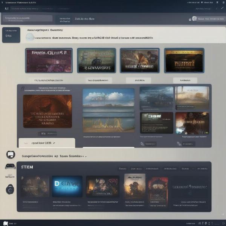Open the fiery red creature artwork thumbnail

[192, 123]
